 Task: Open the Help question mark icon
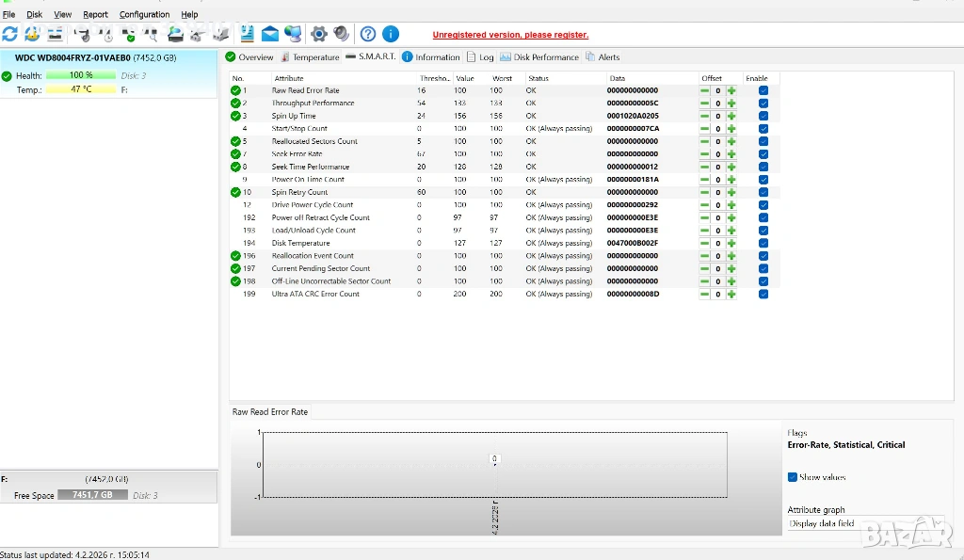(368, 34)
